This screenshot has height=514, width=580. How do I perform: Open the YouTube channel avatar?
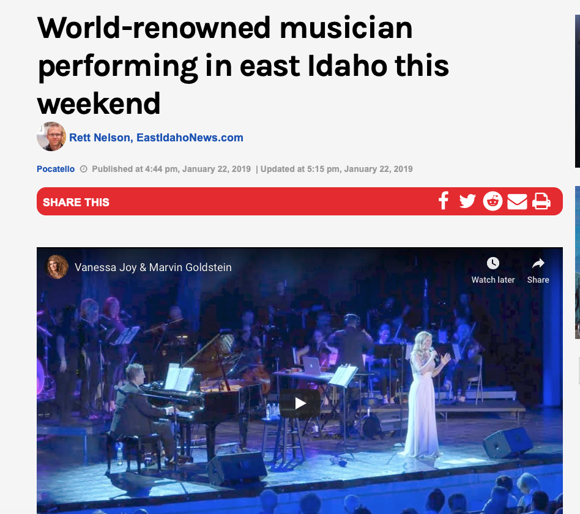click(x=57, y=267)
